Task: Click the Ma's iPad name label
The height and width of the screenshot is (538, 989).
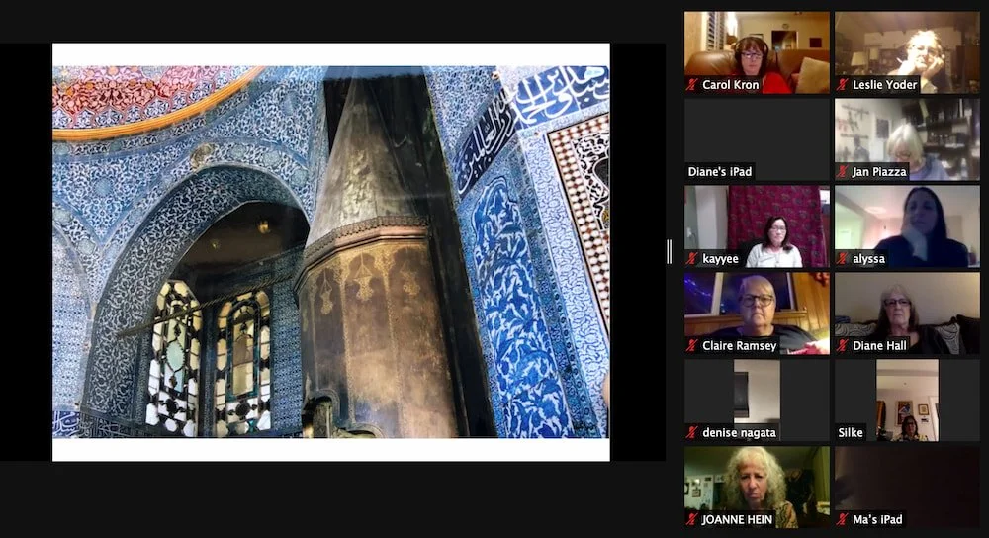Action: coord(877,520)
